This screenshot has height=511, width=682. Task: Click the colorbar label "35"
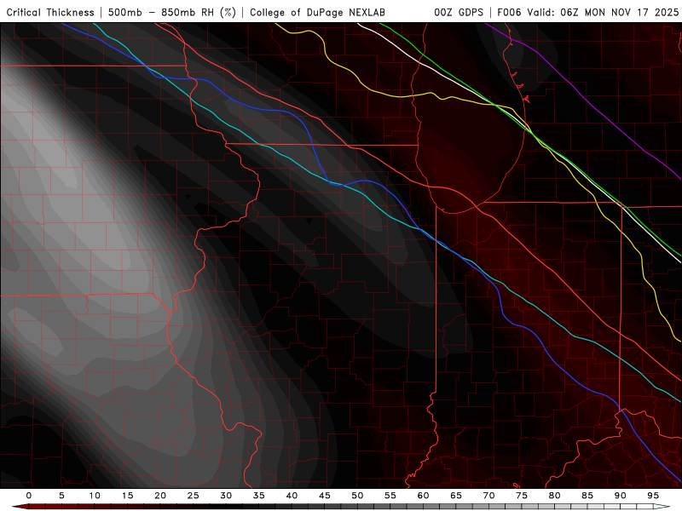259,496
